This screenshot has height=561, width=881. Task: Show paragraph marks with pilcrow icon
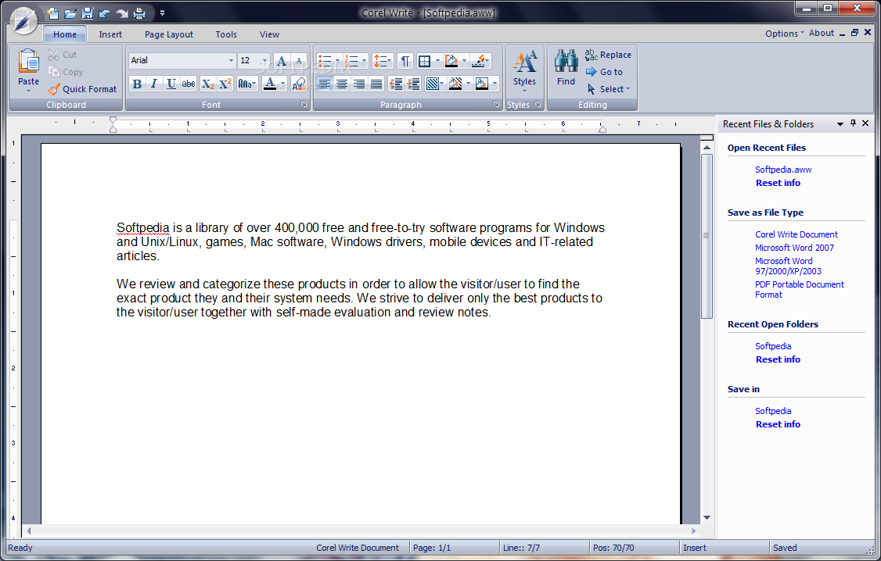pyautogui.click(x=405, y=61)
